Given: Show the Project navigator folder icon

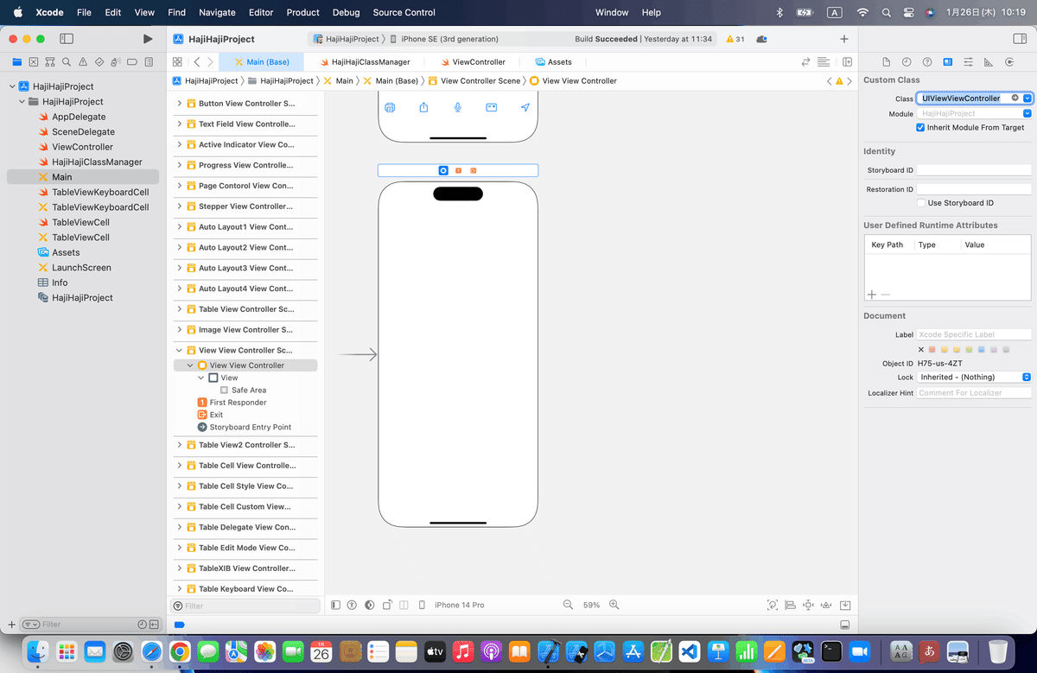Looking at the screenshot, I should point(16,62).
